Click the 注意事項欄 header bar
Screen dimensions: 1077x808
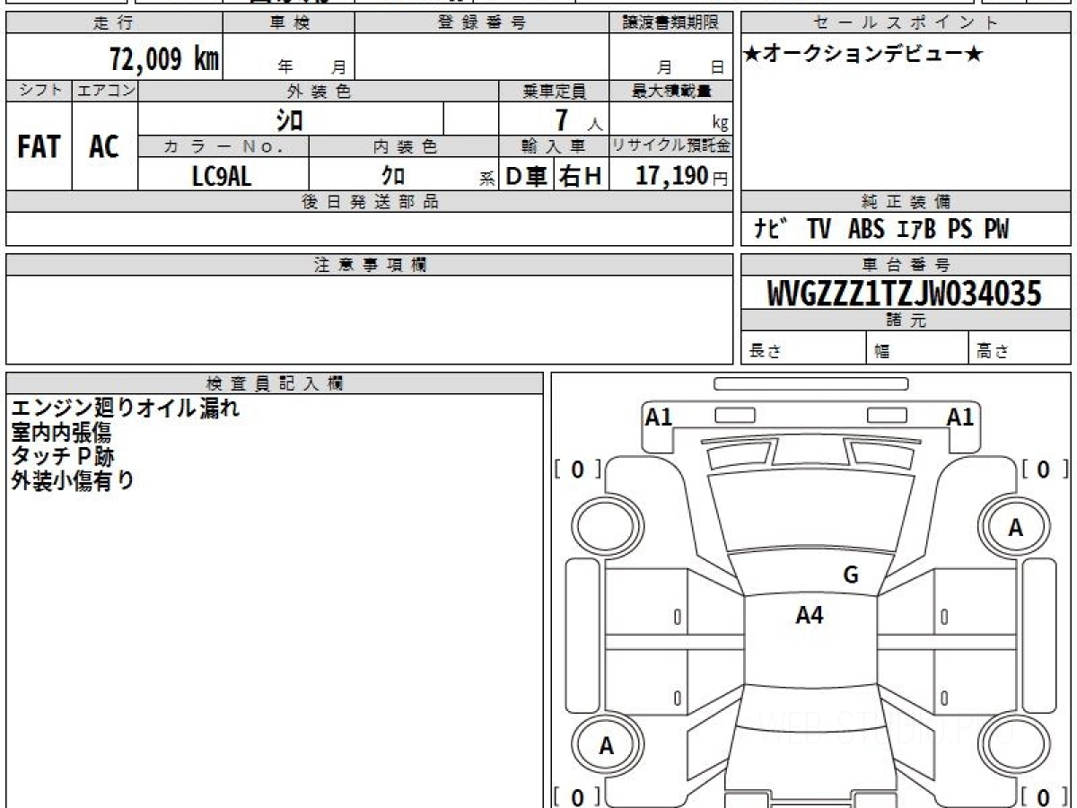click(x=370, y=265)
